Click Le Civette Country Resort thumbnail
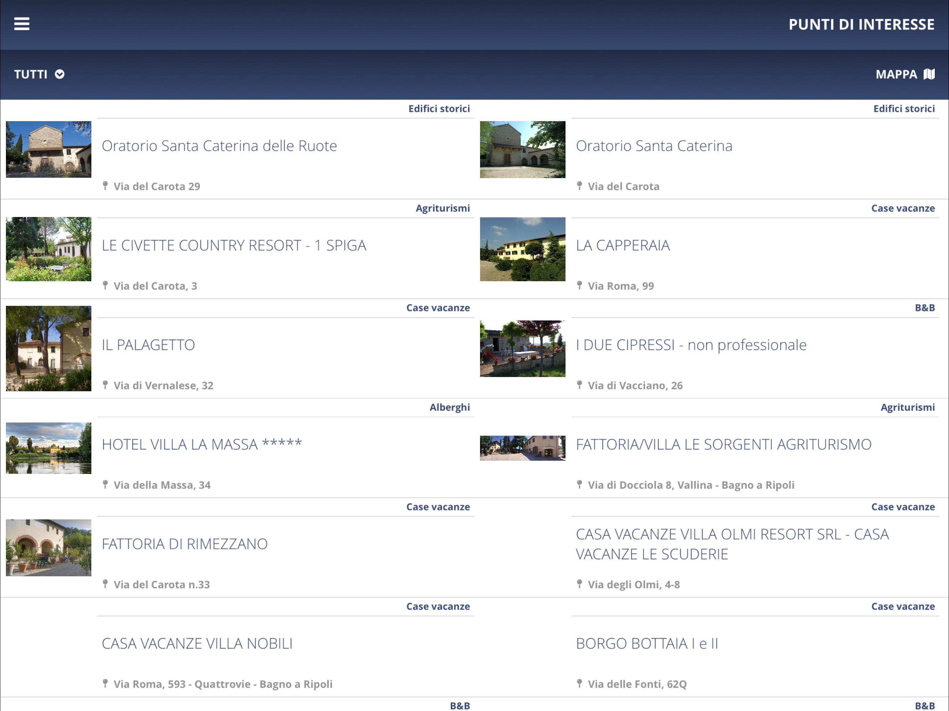This screenshot has height=711, width=949. click(49, 249)
